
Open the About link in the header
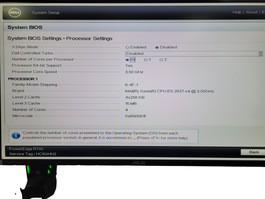coord(252,12)
